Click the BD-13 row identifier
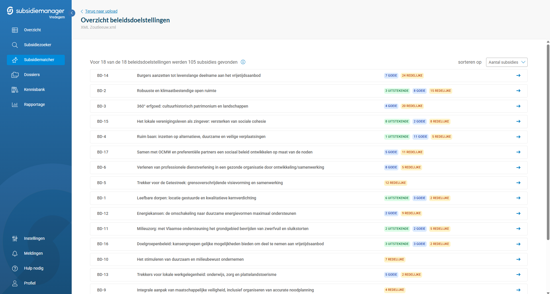The width and height of the screenshot is (550, 294). [103, 274]
